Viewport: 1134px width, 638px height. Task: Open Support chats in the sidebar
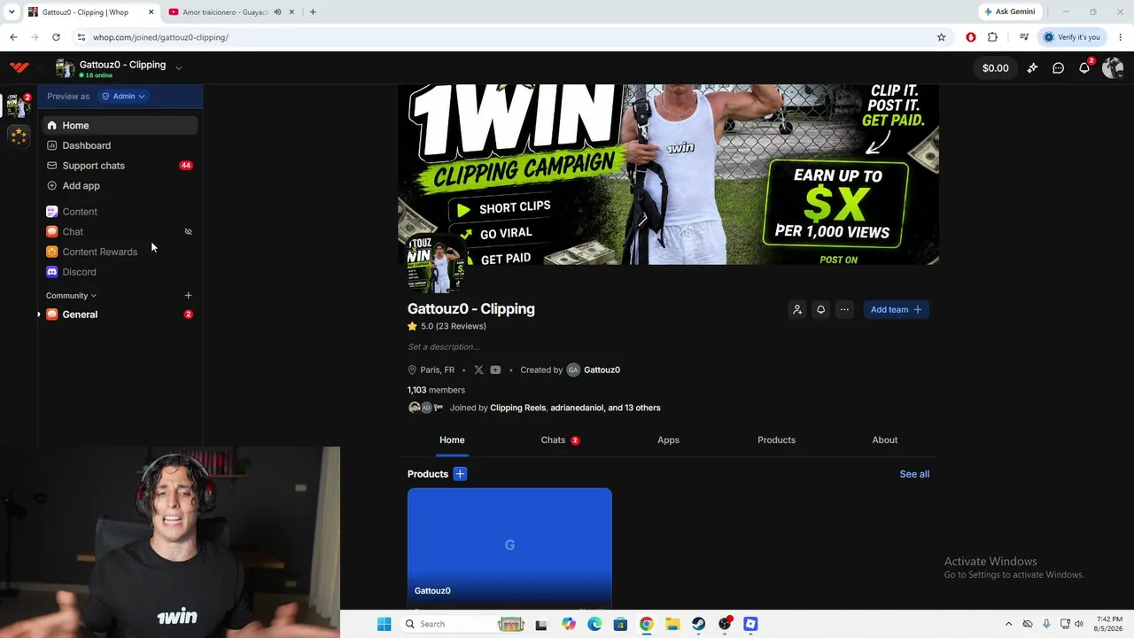tap(120, 166)
